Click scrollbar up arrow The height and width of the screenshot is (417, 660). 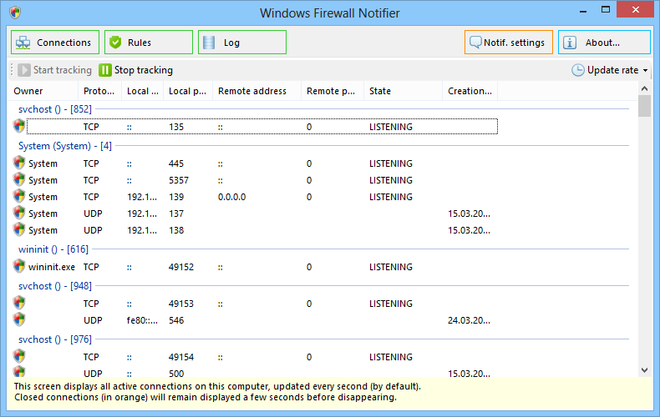coord(644,88)
